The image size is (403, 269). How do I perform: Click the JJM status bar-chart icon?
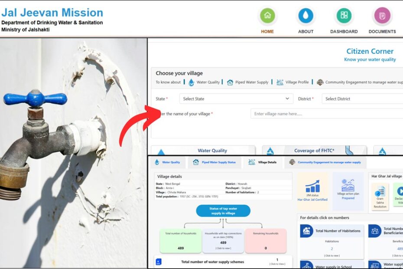click(312, 186)
